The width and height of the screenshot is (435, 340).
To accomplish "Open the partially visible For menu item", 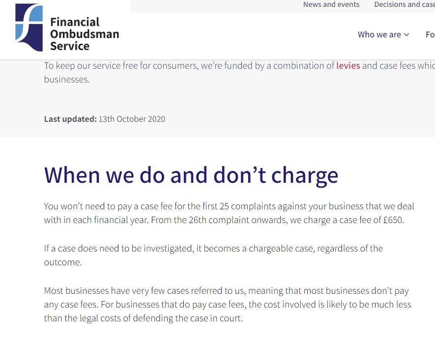I will 430,35.
